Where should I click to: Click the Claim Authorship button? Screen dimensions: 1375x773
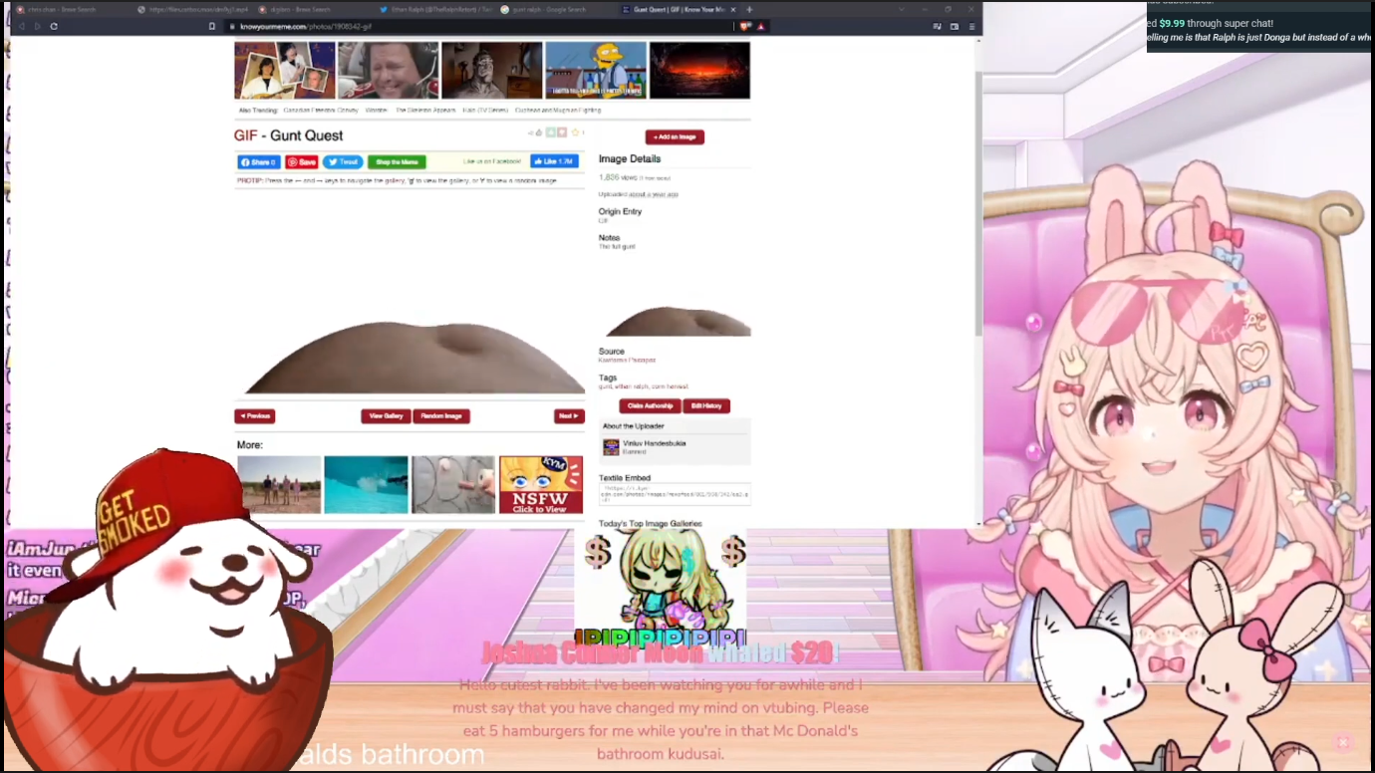coord(650,405)
